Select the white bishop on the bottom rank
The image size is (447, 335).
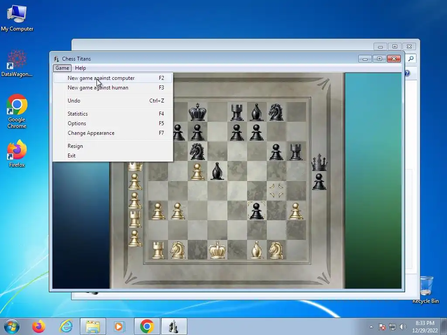257,250
